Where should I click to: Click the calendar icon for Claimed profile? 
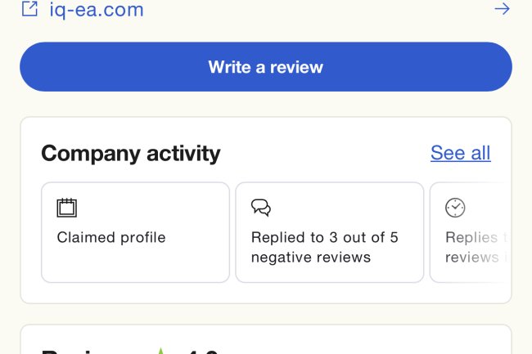[66, 208]
